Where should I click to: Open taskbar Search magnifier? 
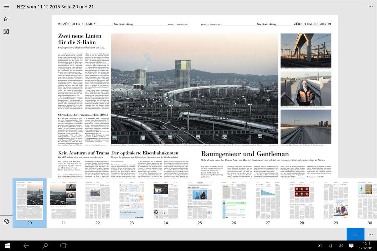click(45, 246)
